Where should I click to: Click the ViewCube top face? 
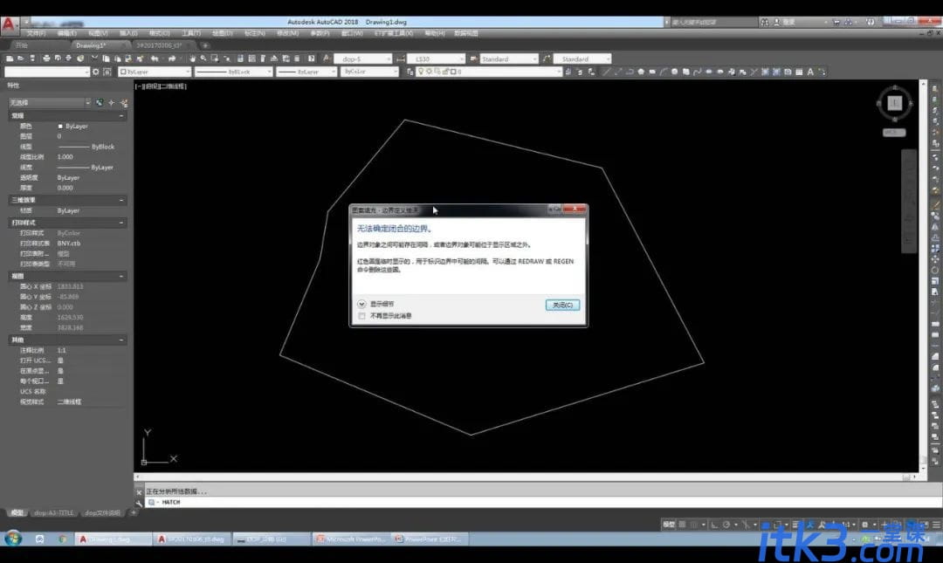[895, 103]
